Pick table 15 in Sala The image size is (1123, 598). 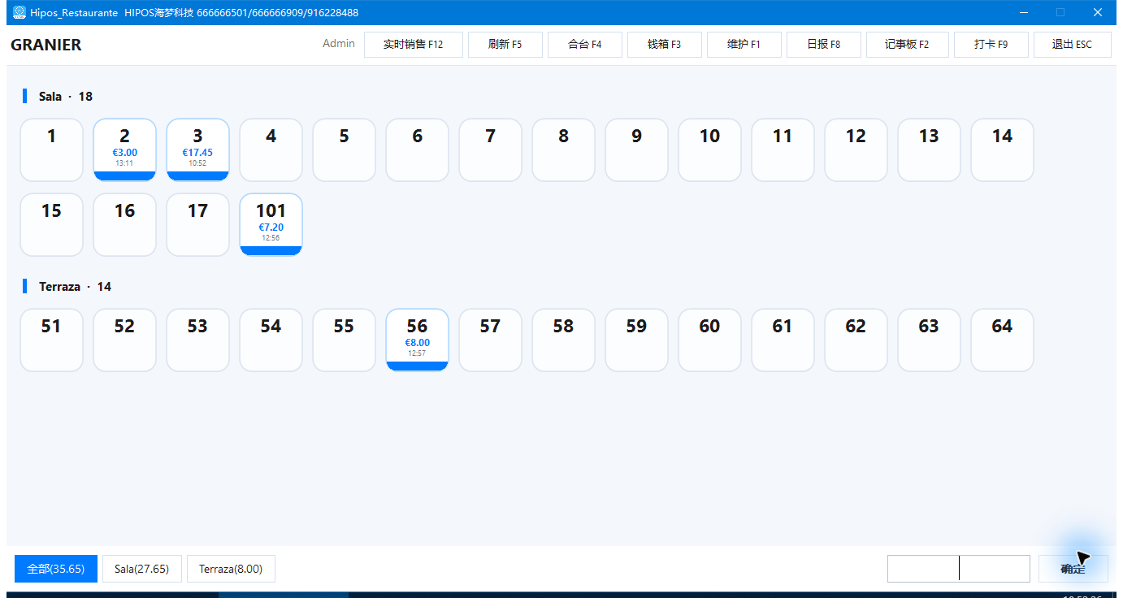(52, 224)
